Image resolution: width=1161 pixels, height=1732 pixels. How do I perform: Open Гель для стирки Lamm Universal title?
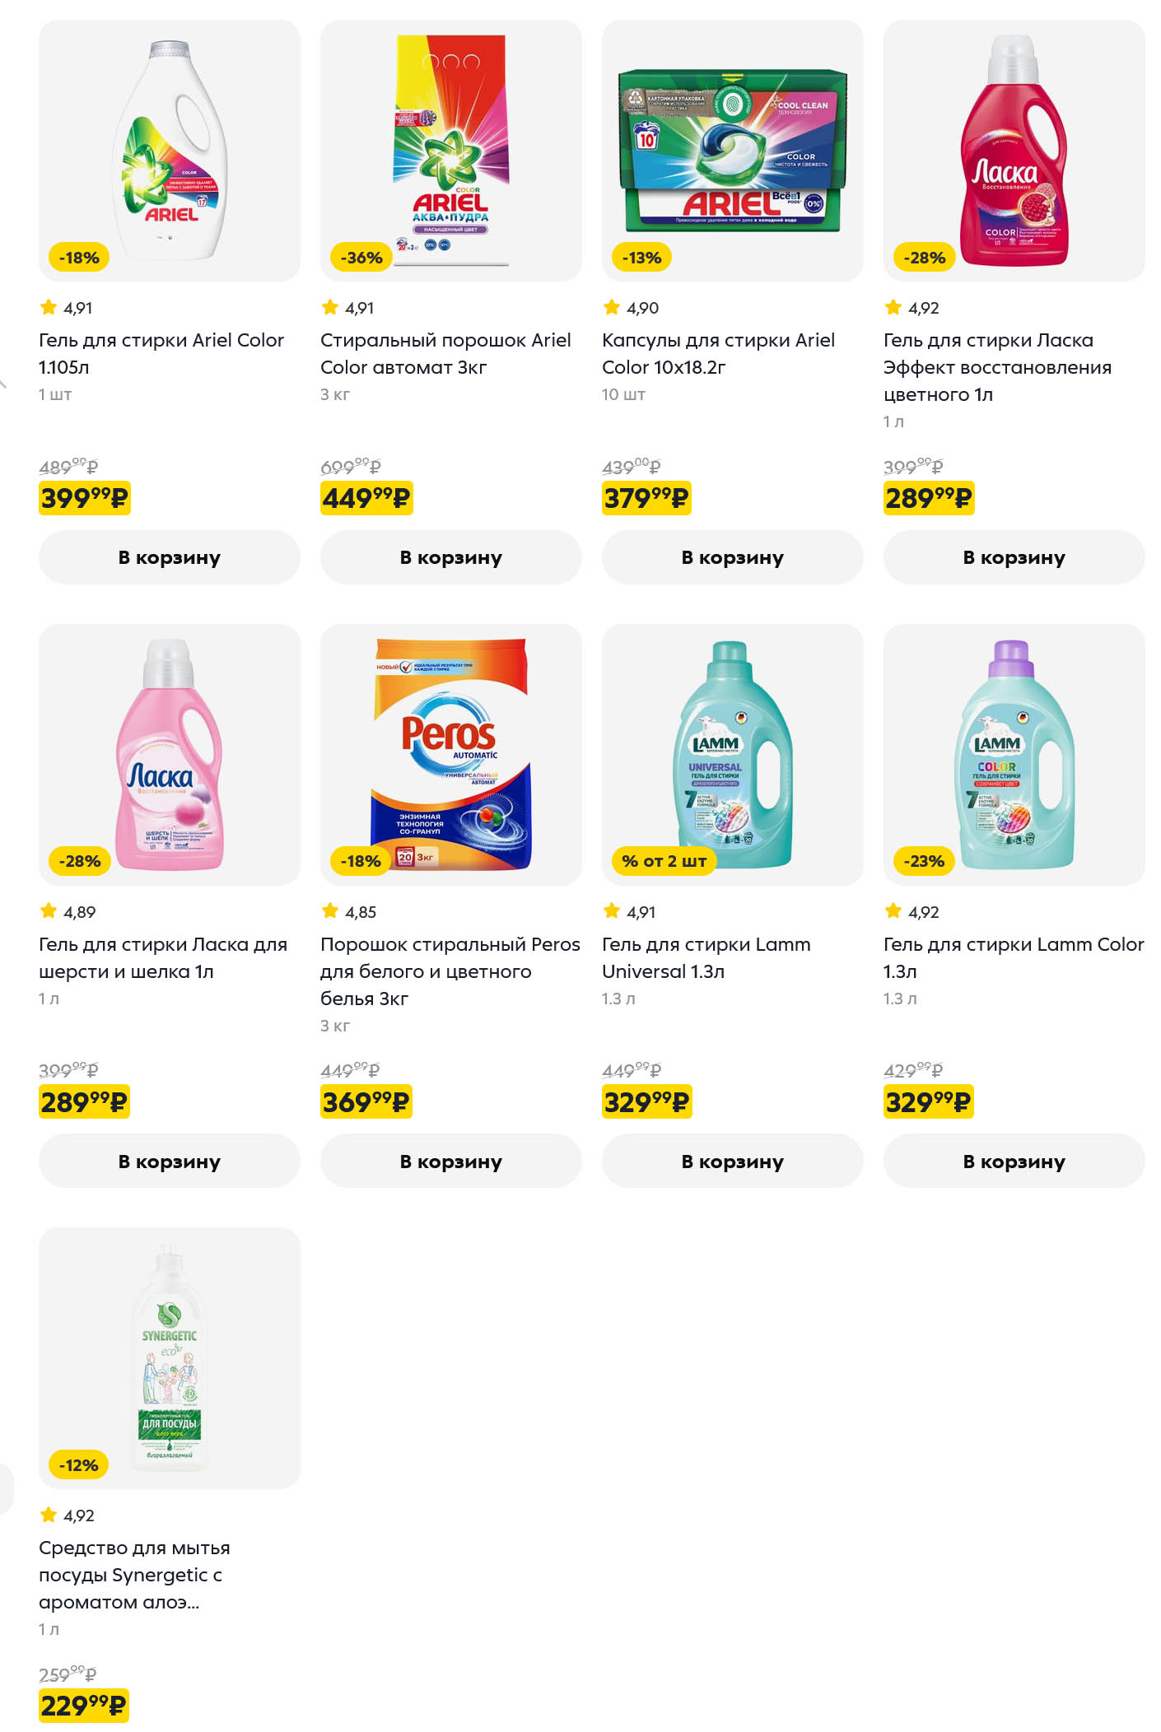coord(706,957)
